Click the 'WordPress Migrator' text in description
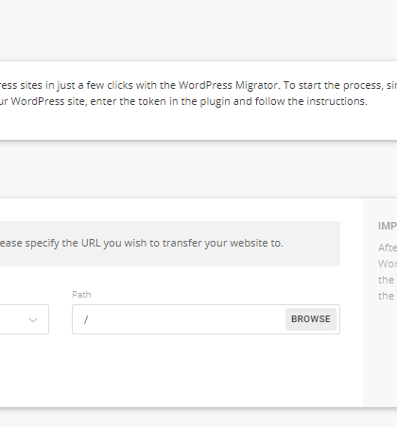The width and height of the screenshot is (397, 427). [229, 85]
